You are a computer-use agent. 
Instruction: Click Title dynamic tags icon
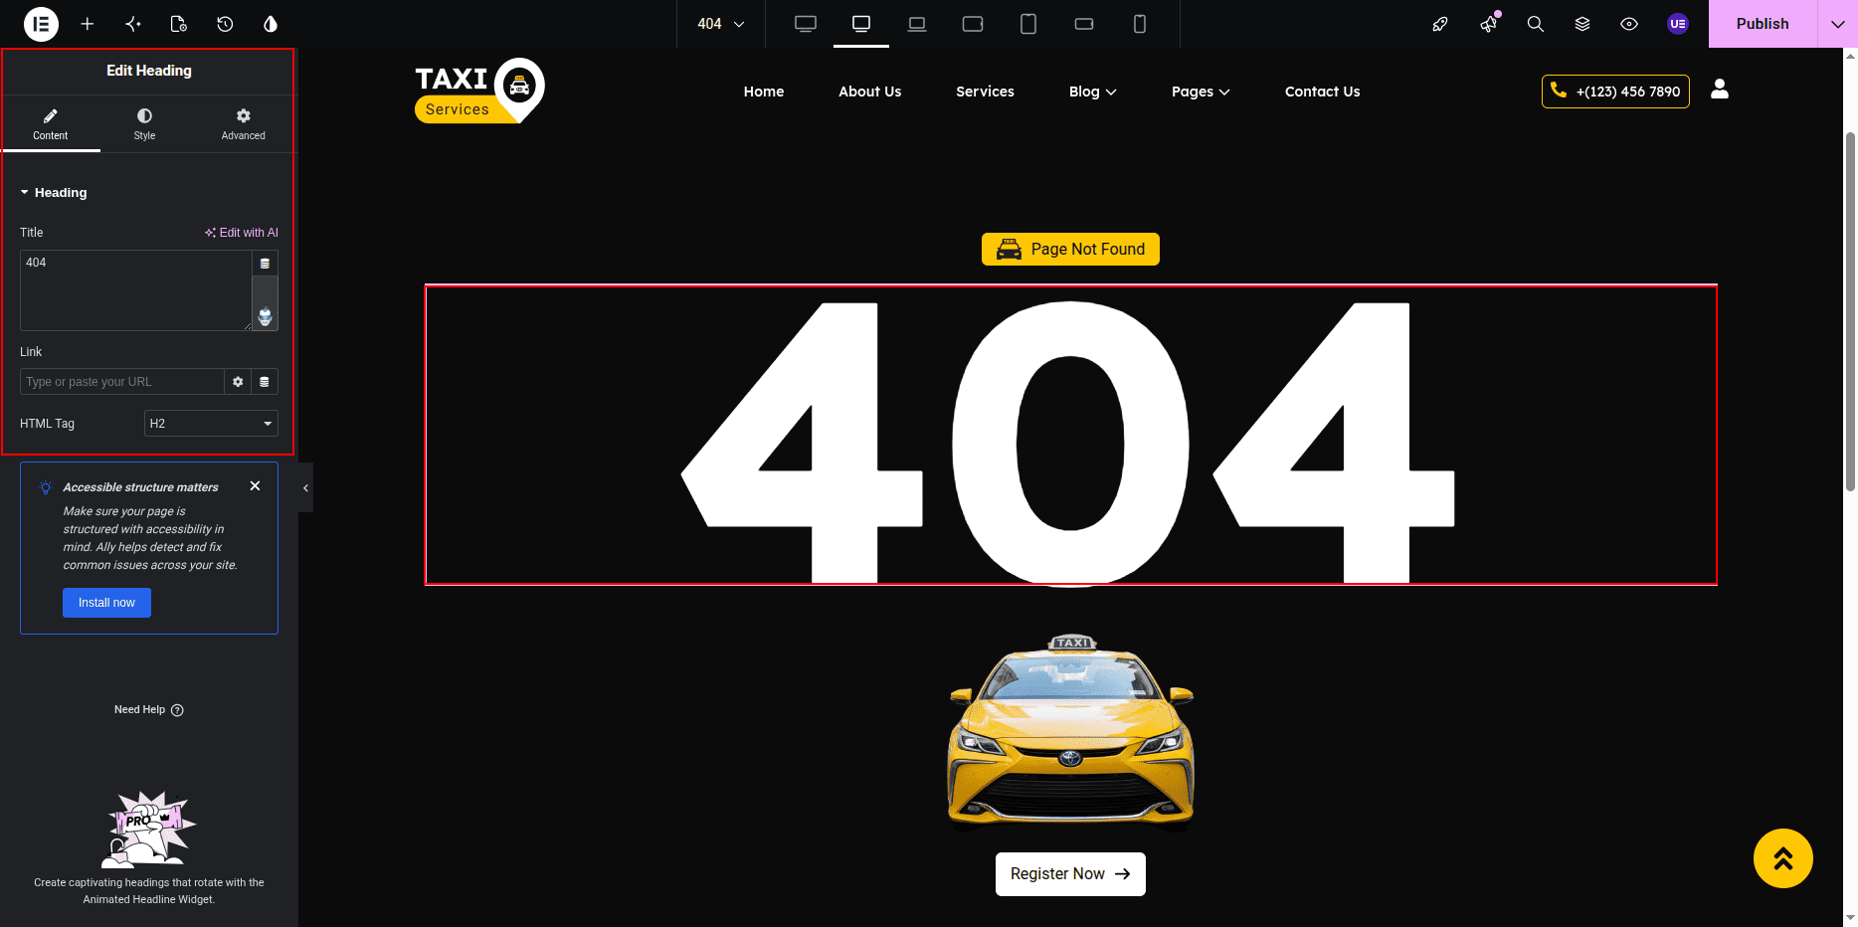265,264
